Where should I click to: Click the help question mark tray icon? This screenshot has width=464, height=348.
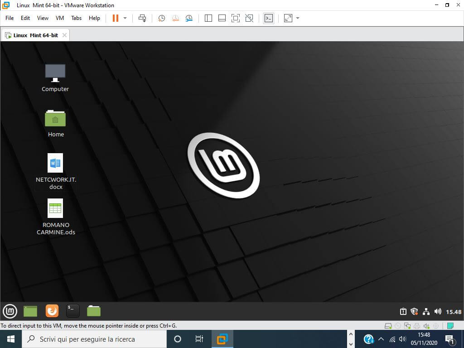[368, 339]
